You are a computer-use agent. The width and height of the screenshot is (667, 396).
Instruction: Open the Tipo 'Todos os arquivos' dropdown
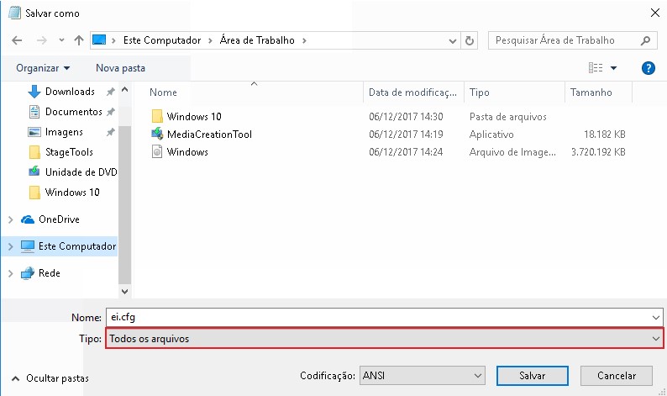tap(385, 339)
